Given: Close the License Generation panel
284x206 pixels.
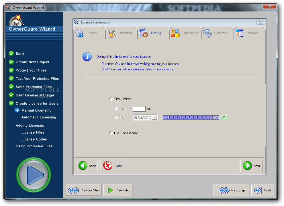Looking at the screenshot, I should (261, 22).
